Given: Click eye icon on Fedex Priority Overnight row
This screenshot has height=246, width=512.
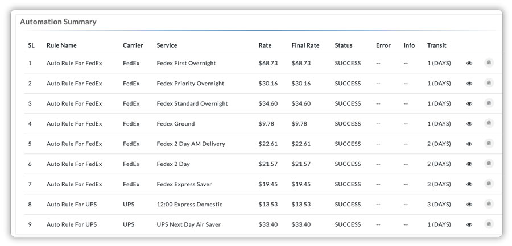Looking at the screenshot, I should [469, 84].
